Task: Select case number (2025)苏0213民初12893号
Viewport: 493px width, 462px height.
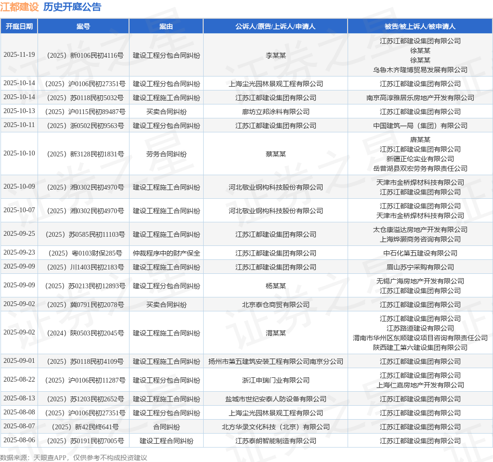Action: click(85, 286)
